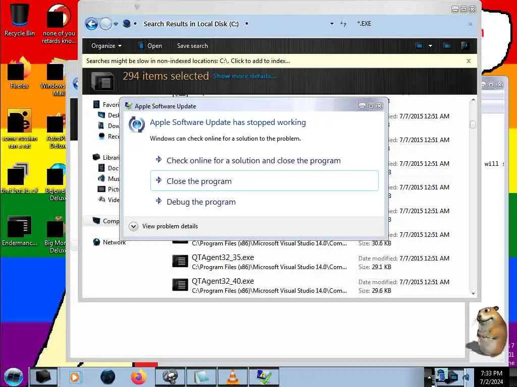Click Open in the toolbar
The image size is (517, 387).
(x=150, y=46)
